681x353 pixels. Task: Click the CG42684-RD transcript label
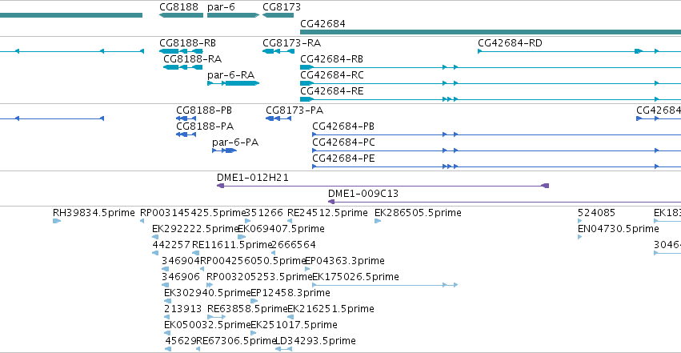(510, 43)
